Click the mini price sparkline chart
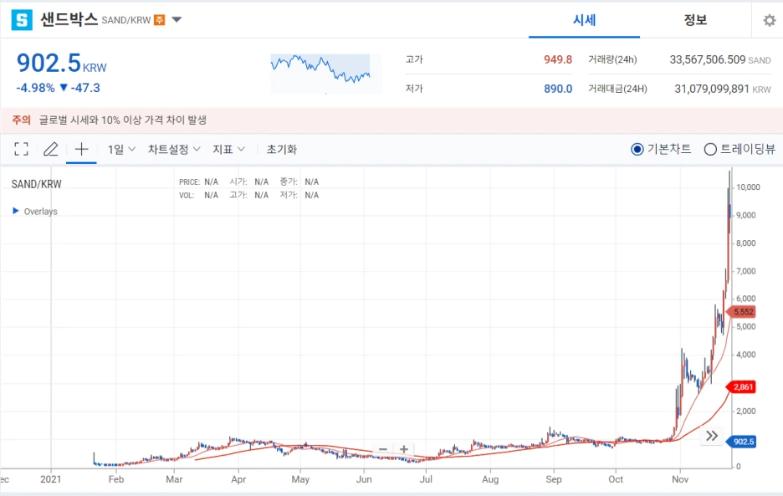Image resolution: width=783 pixels, height=496 pixels. pyautogui.click(x=325, y=74)
